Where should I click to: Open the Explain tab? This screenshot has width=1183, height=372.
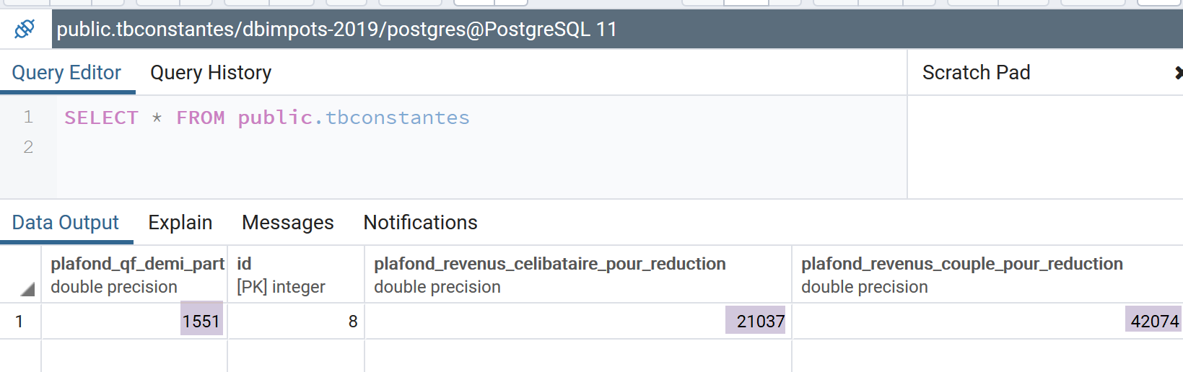(180, 223)
